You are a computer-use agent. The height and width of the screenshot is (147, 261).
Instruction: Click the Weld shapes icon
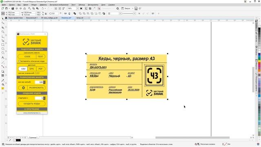point(80,13)
